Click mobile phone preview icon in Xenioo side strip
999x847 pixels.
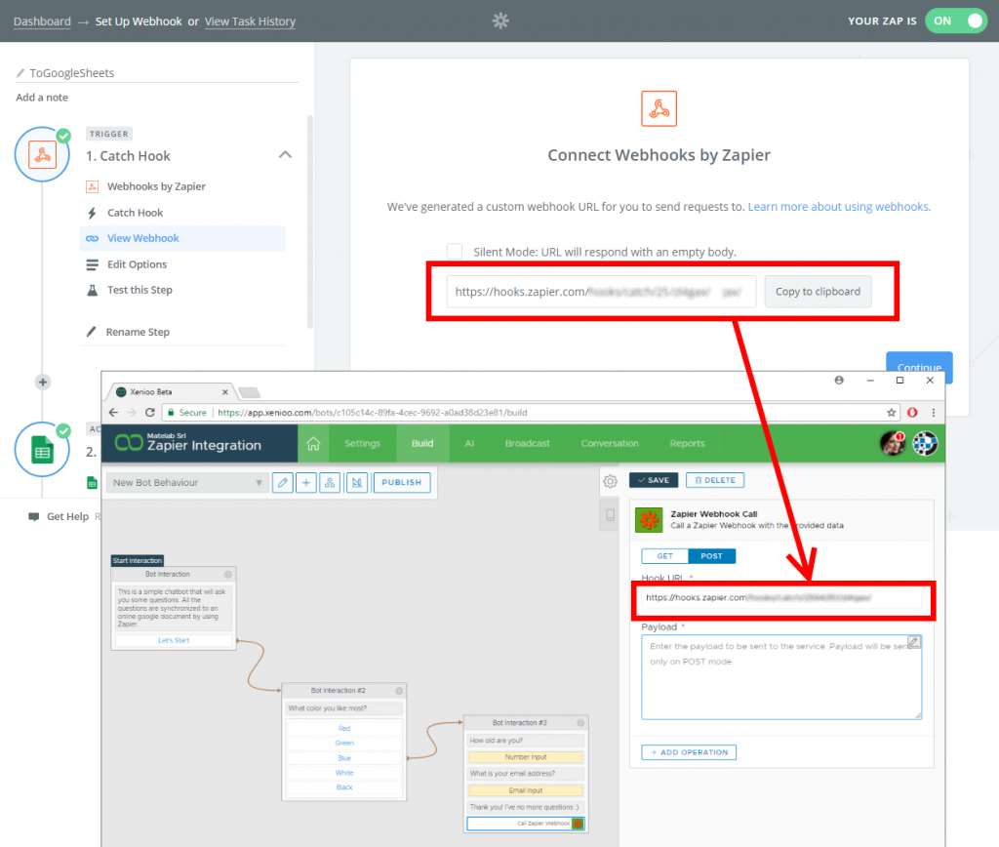[611, 515]
